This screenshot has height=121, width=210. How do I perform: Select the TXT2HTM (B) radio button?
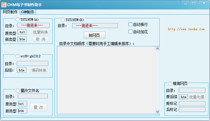tap(63, 20)
